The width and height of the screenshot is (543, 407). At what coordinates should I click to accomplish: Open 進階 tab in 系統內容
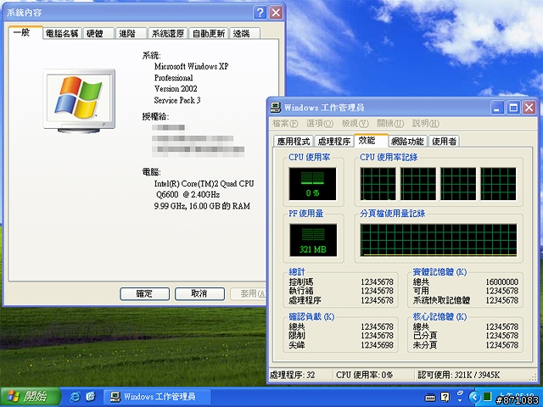[x=131, y=33]
